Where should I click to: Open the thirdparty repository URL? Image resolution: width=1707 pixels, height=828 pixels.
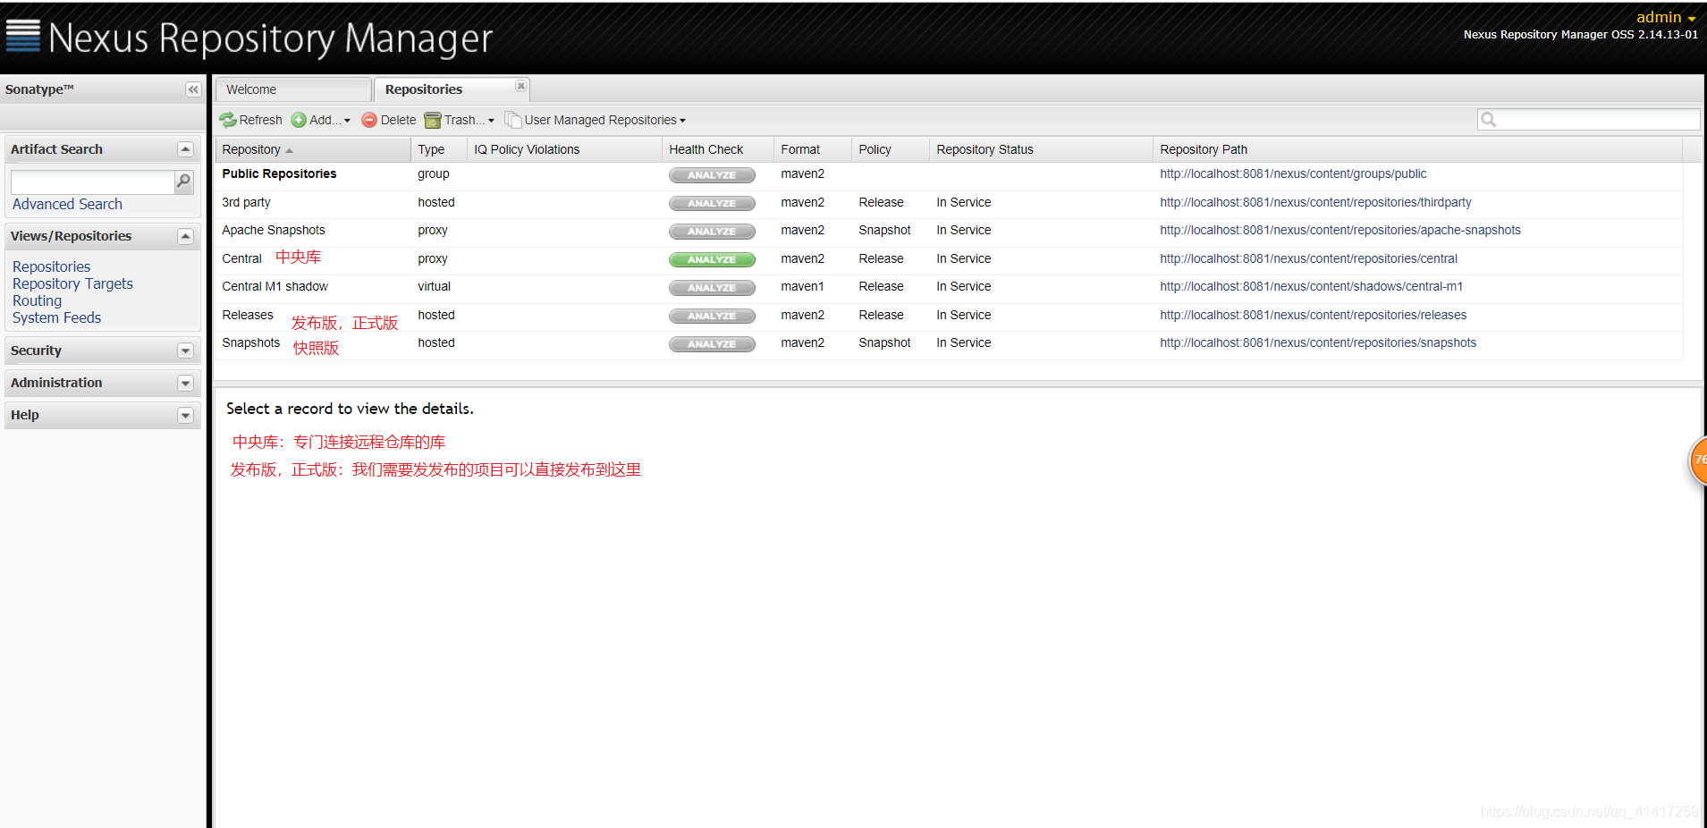pos(1315,203)
